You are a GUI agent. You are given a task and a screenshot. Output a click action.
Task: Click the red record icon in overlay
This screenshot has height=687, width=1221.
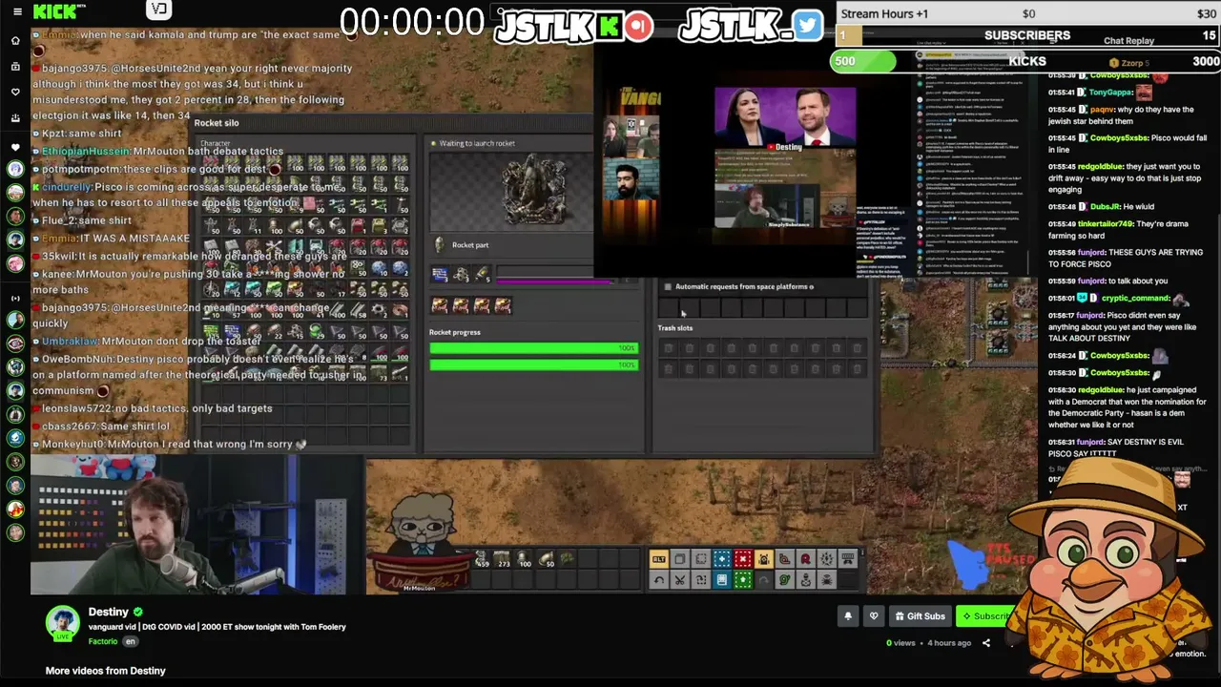[x=639, y=26]
